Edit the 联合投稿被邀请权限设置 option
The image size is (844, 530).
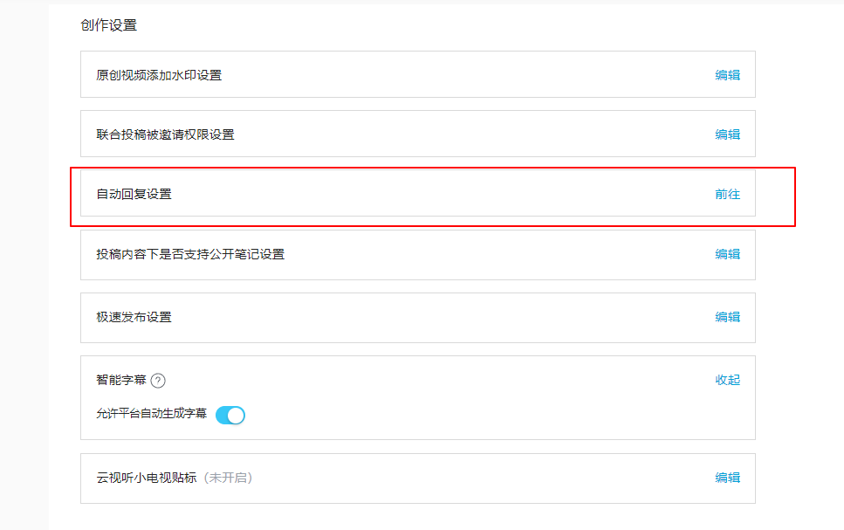coord(727,134)
